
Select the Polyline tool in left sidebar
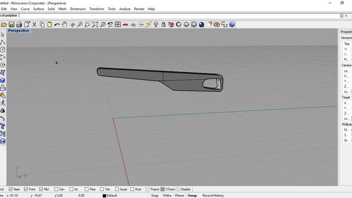tap(3, 42)
